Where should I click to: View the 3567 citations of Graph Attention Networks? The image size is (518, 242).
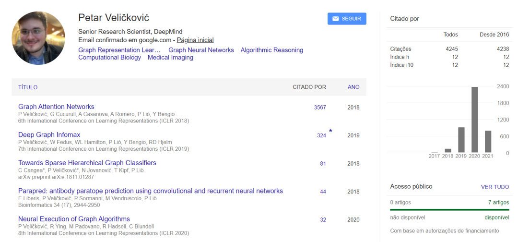[x=320, y=108]
